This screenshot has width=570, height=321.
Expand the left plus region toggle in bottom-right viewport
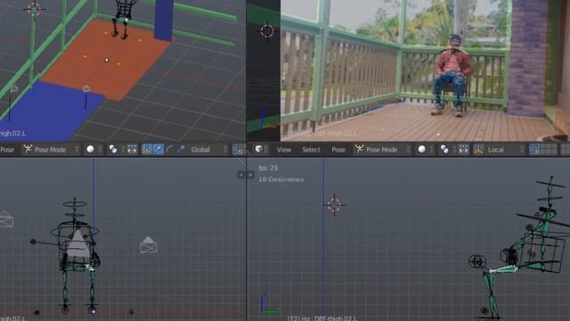(241, 175)
